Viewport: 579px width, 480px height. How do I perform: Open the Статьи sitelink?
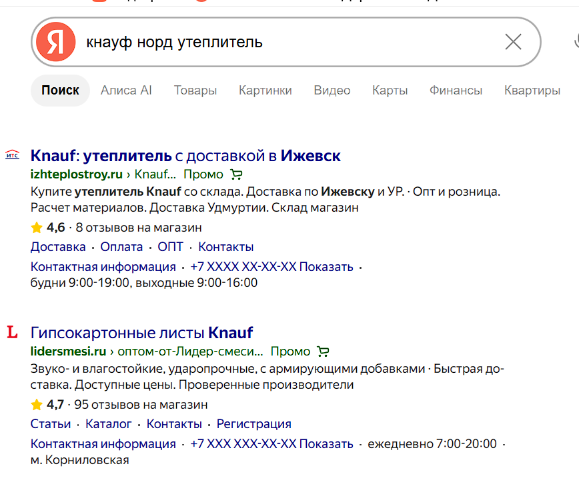coord(51,423)
